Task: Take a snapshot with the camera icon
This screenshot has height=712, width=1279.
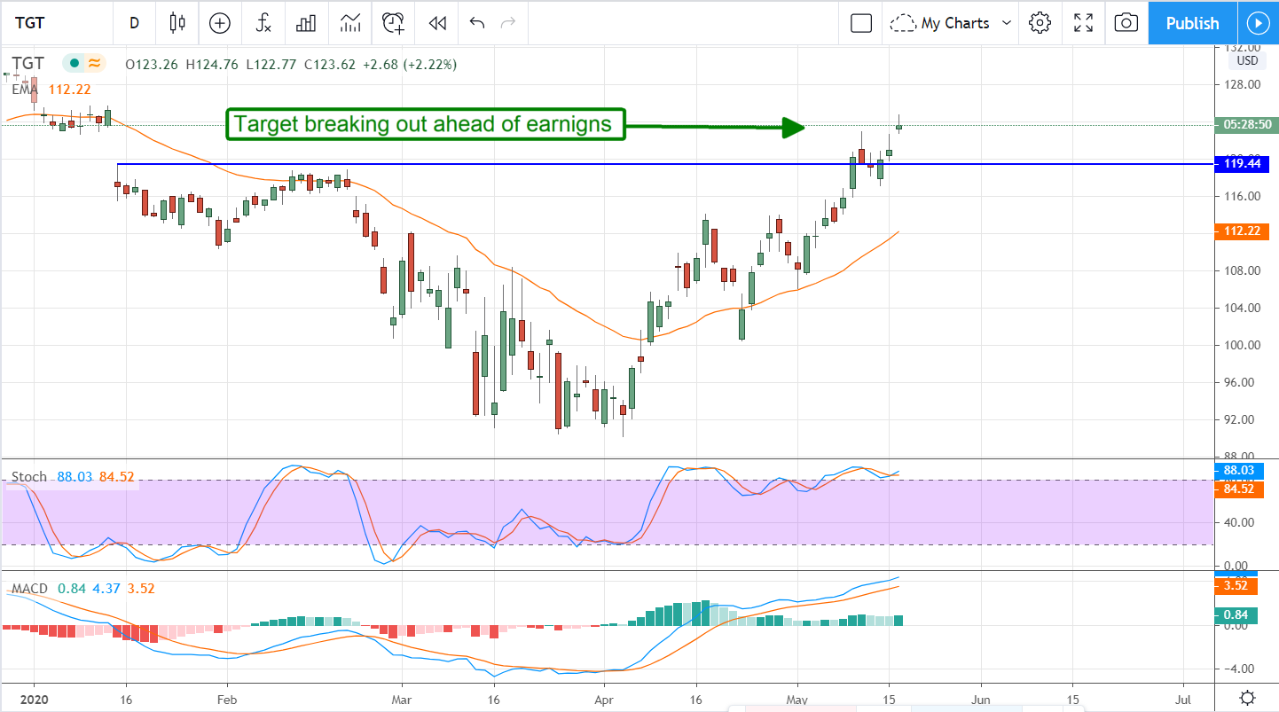Action: (x=1126, y=23)
